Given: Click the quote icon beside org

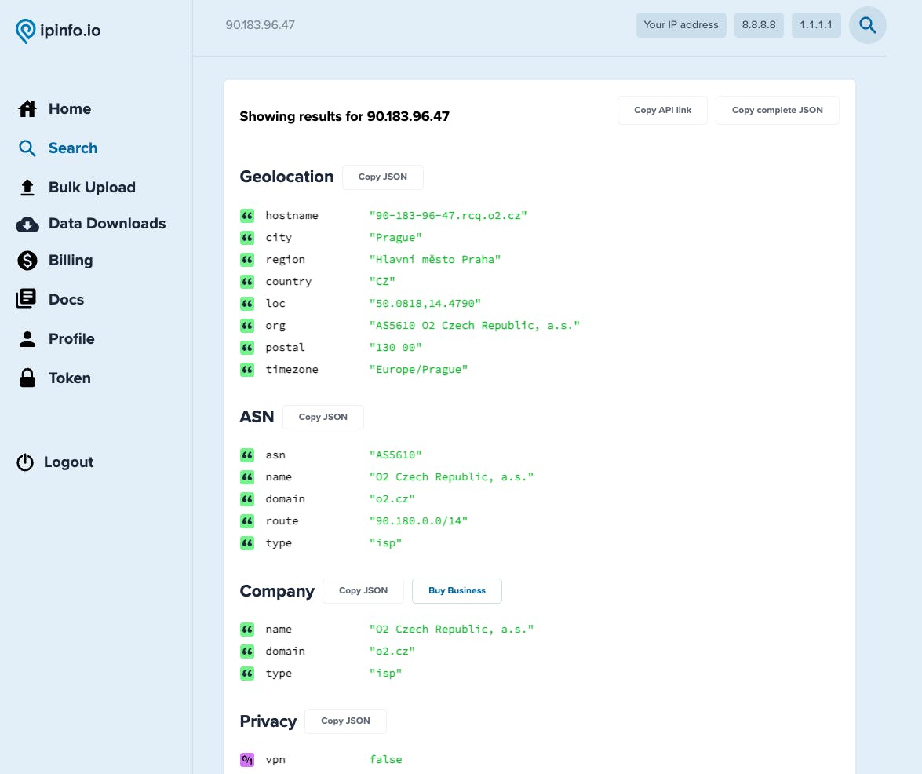Looking at the screenshot, I should (x=247, y=325).
